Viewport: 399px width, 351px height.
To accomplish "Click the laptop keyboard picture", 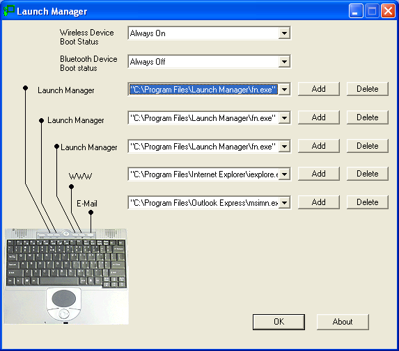I will (x=66, y=277).
